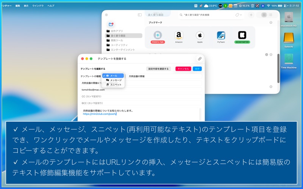
Task: Collapse the bottom section chevron
Action: (271, 87)
